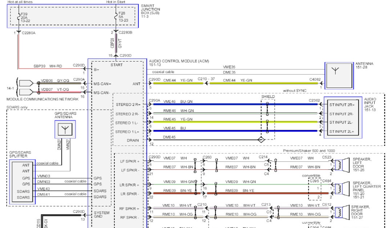
Task: Click the 'without SYNC' note
Action: point(295,90)
